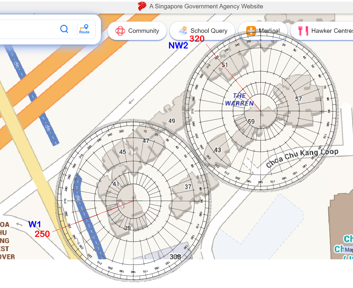Viewport: 353px width, 288px height.
Task: Click the School Query chip icon
Action: [x=182, y=31]
